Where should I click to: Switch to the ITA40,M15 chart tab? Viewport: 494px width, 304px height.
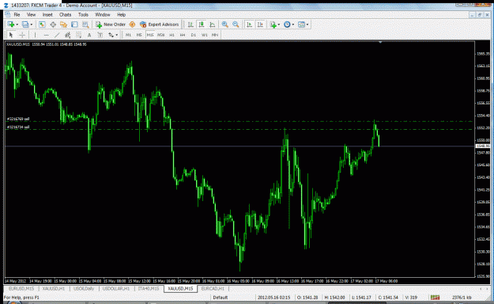pyautogui.click(x=149, y=288)
